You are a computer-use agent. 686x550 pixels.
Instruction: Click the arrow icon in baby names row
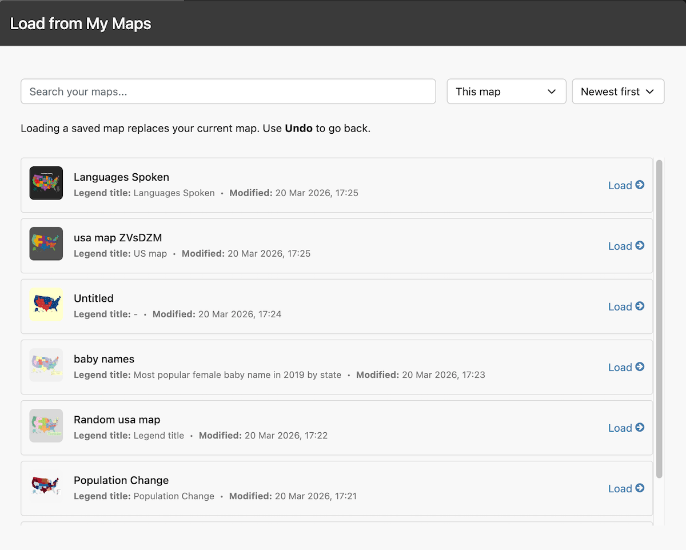(x=640, y=366)
